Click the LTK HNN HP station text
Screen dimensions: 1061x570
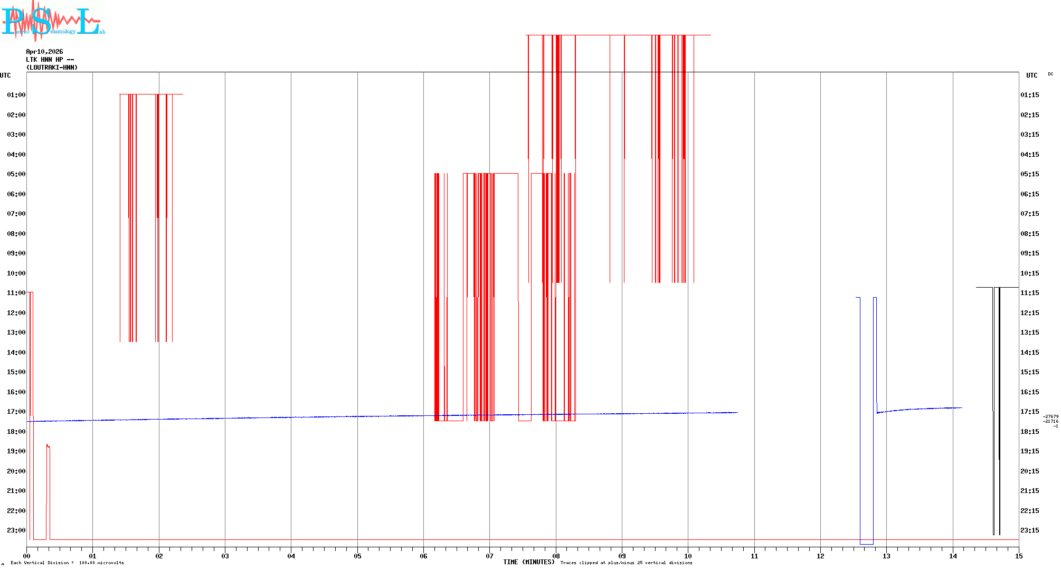(x=50, y=60)
